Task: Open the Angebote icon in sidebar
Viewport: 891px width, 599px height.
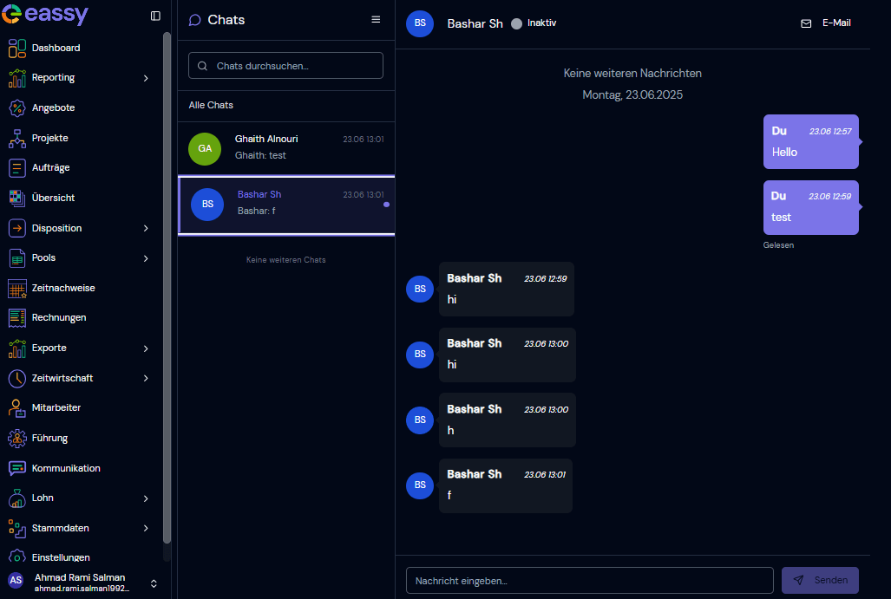Action: click(x=17, y=107)
